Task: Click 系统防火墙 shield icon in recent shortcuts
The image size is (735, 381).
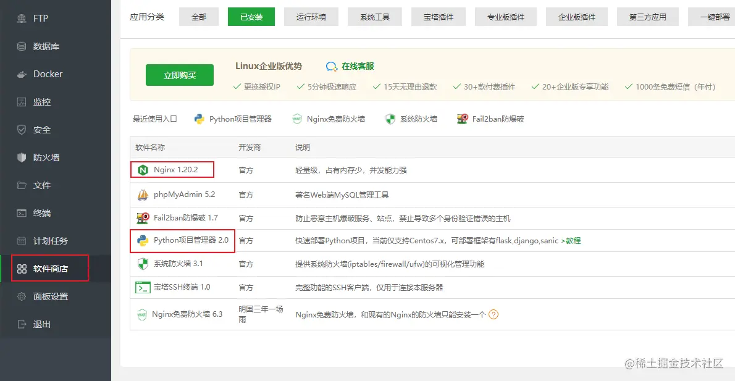Action: [x=390, y=119]
